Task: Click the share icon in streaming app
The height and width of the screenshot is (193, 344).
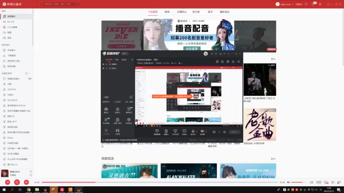Action: (239, 61)
